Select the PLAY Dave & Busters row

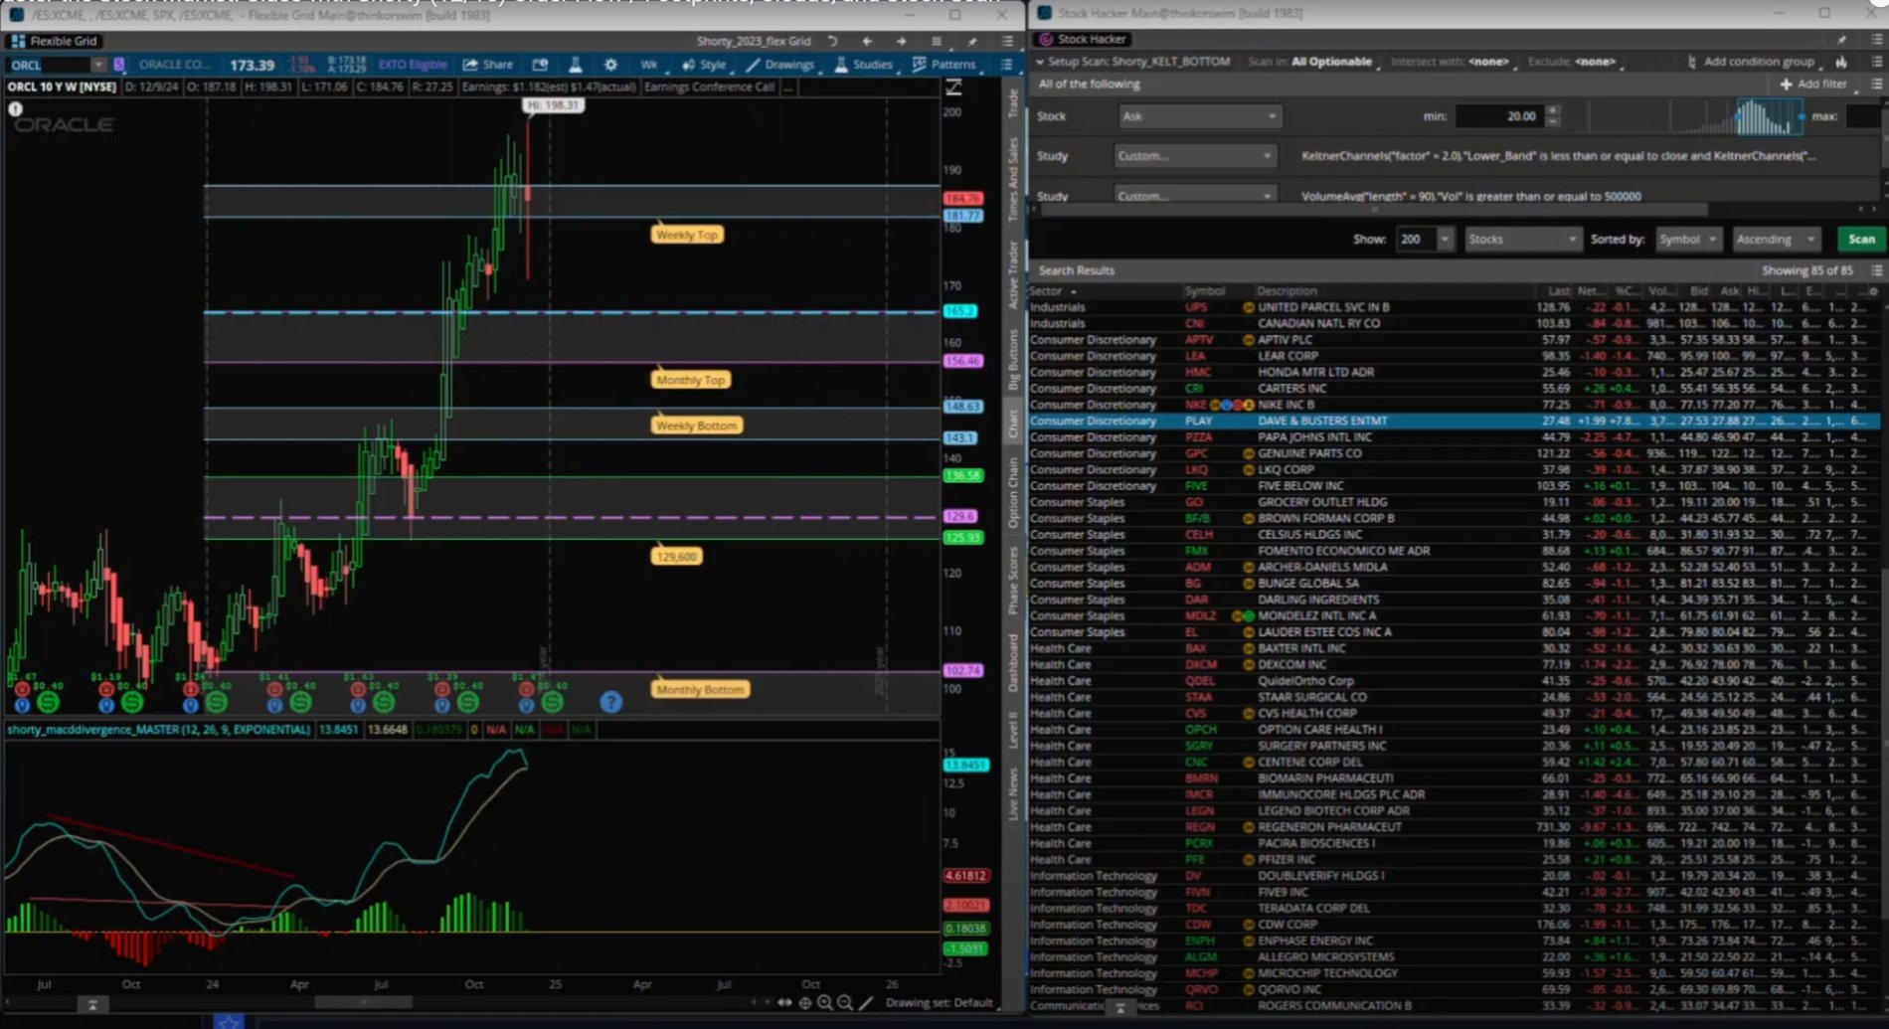[x=1454, y=421]
